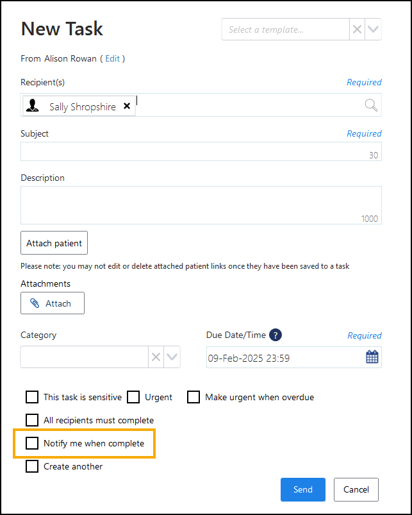Click the Cancel button
412x515 pixels.
356,489
